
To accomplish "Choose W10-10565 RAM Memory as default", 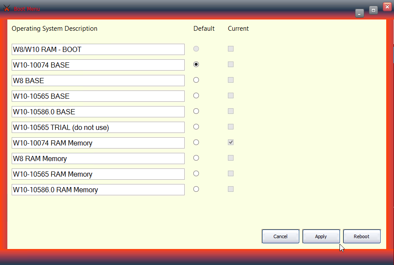I will pyautogui.click(x=196, y=174).
